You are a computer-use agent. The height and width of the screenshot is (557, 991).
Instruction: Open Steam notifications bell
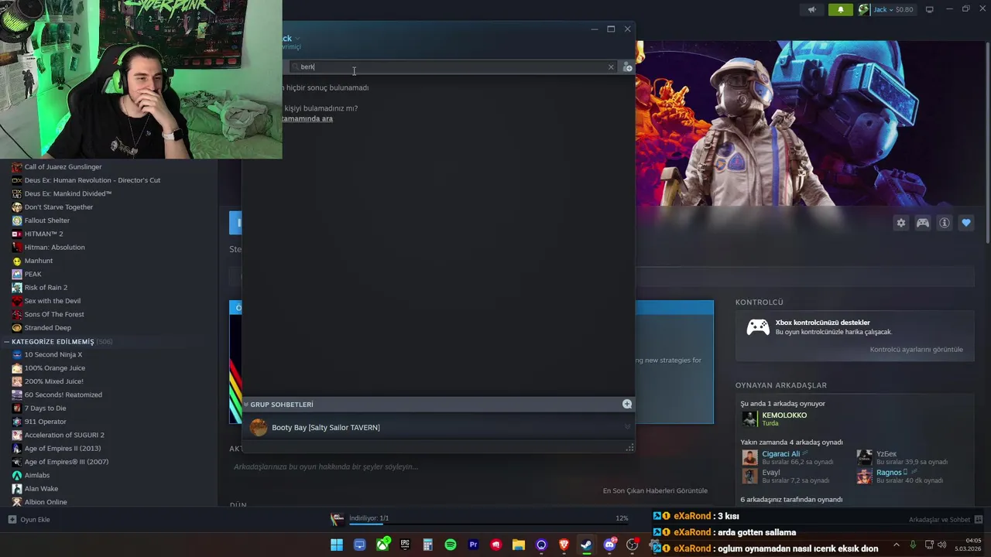(841, 9)
